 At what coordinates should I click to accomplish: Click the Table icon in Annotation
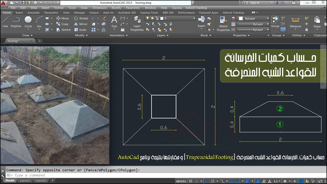click(x=123, y=30)
